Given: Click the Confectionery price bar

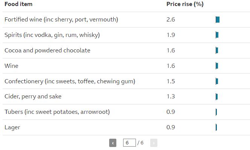Looking at the screenshot, I should coord(217,81).
